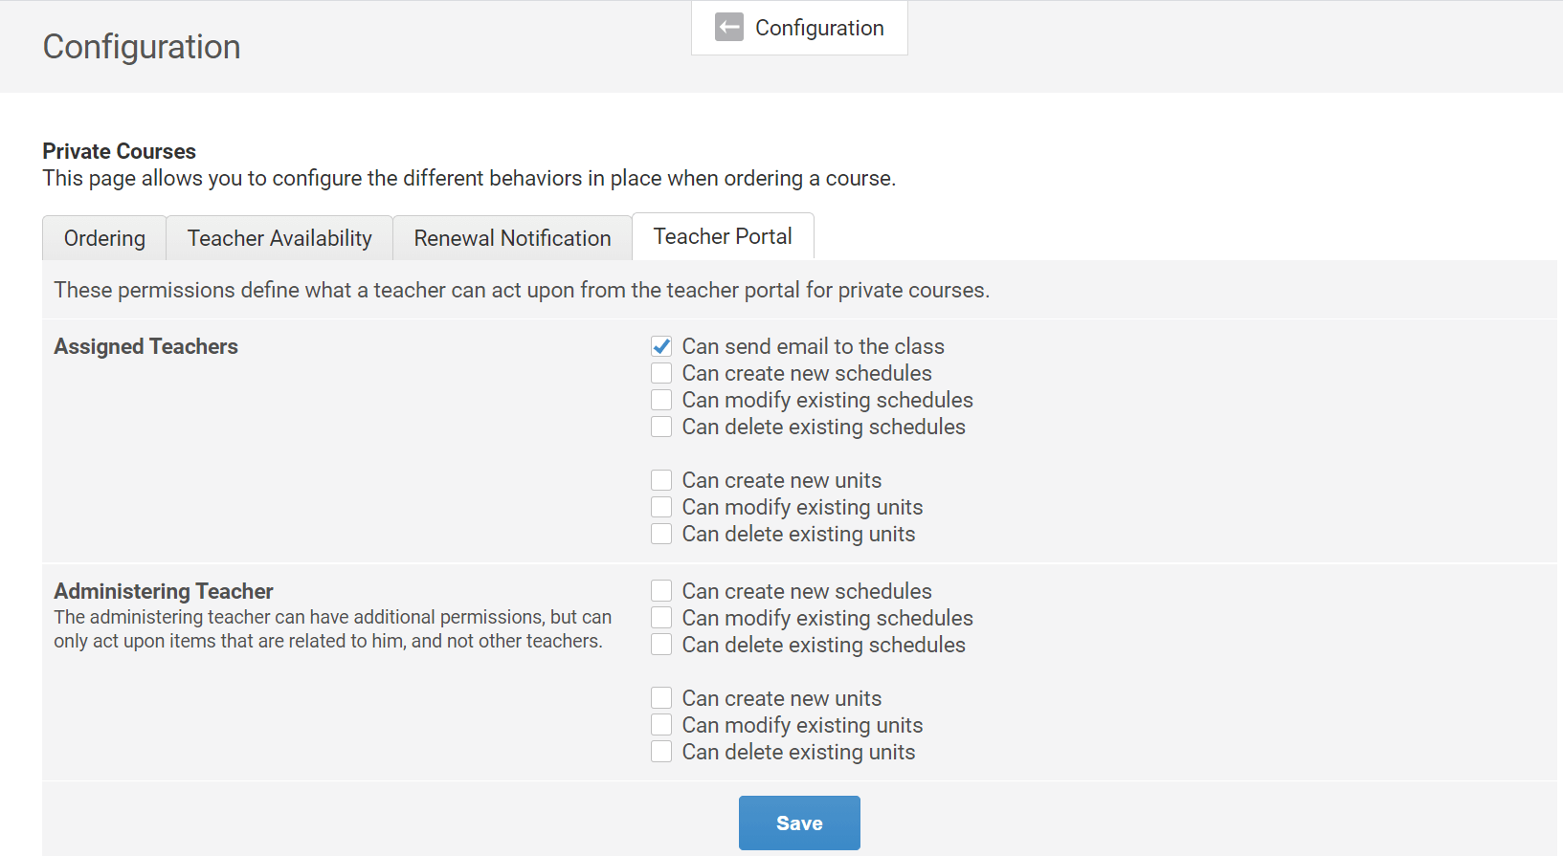Select the Teacher Portal tab
Image resolution: width=1563 pixels, height=856 pixels.
[723, 236]
